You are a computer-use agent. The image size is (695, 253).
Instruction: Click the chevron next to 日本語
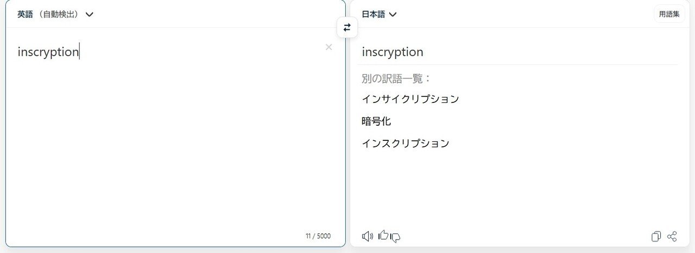[393, 15]
